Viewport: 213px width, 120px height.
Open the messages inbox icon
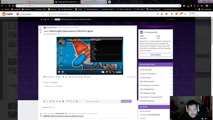(181, 14)
